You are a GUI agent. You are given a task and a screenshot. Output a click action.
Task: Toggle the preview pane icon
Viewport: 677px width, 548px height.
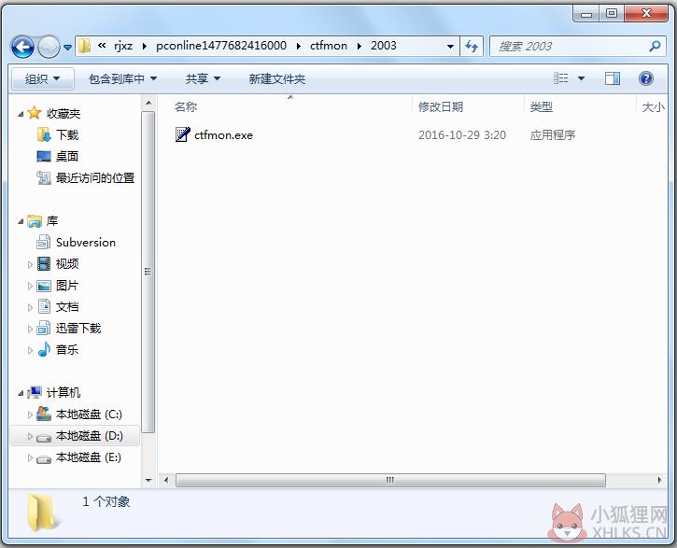pyautogui.click(x=613, y=78)
